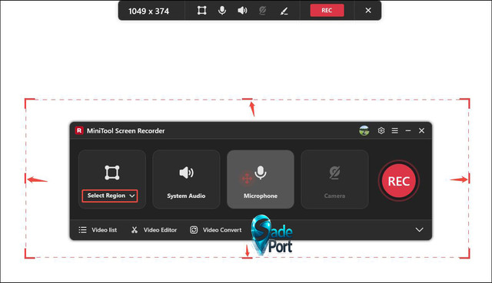Close the top recording toolbar

(x=368, y=11)
